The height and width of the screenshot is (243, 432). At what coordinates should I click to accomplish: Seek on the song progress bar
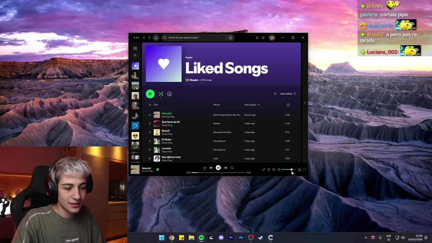coord(218,172)
